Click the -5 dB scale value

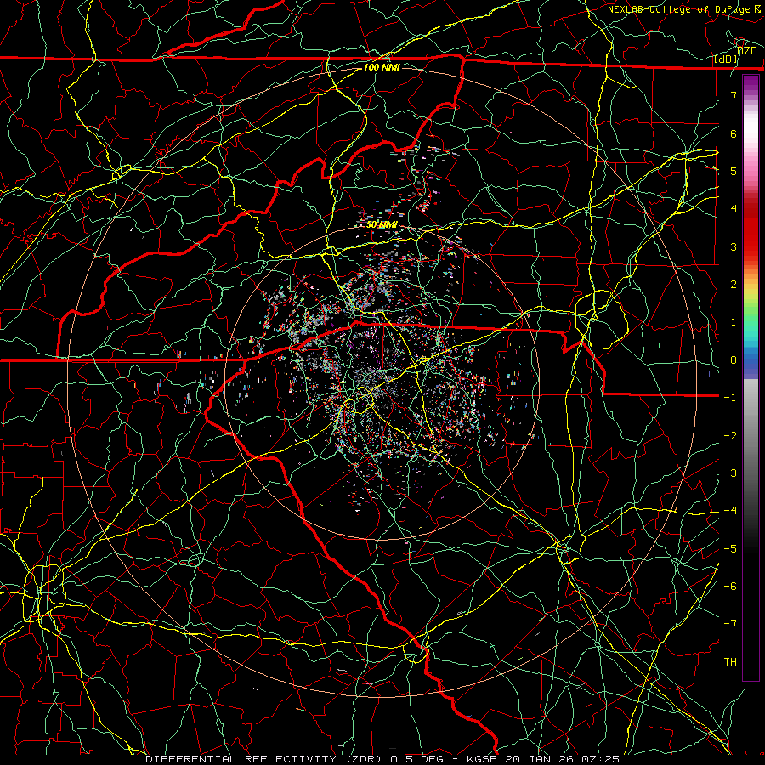pyautogui.click(x=730, y=549)
